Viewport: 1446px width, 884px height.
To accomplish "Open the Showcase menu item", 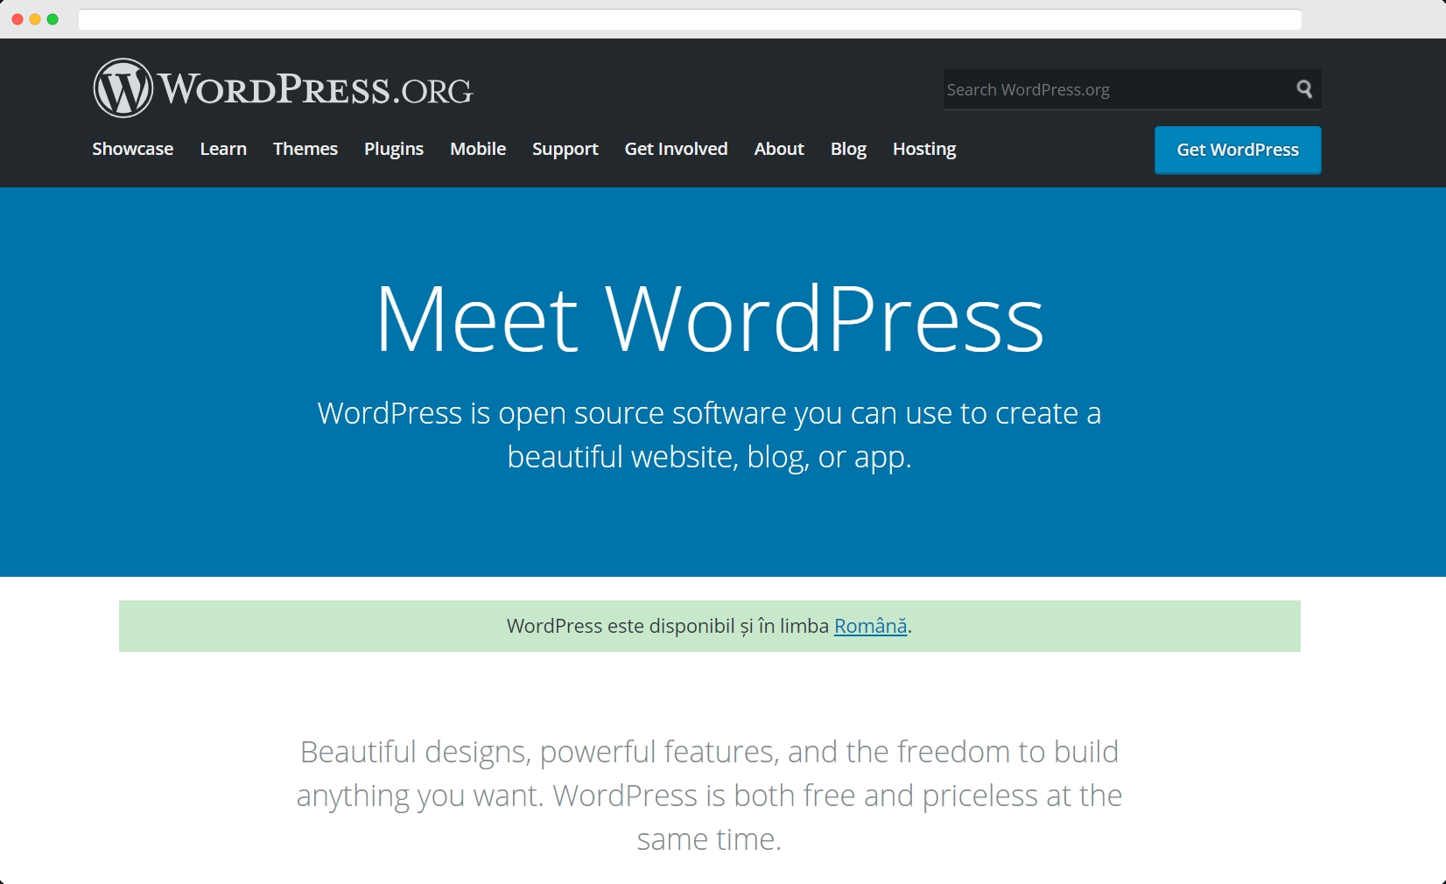I will pyautogui.click(x=132, y=149).
